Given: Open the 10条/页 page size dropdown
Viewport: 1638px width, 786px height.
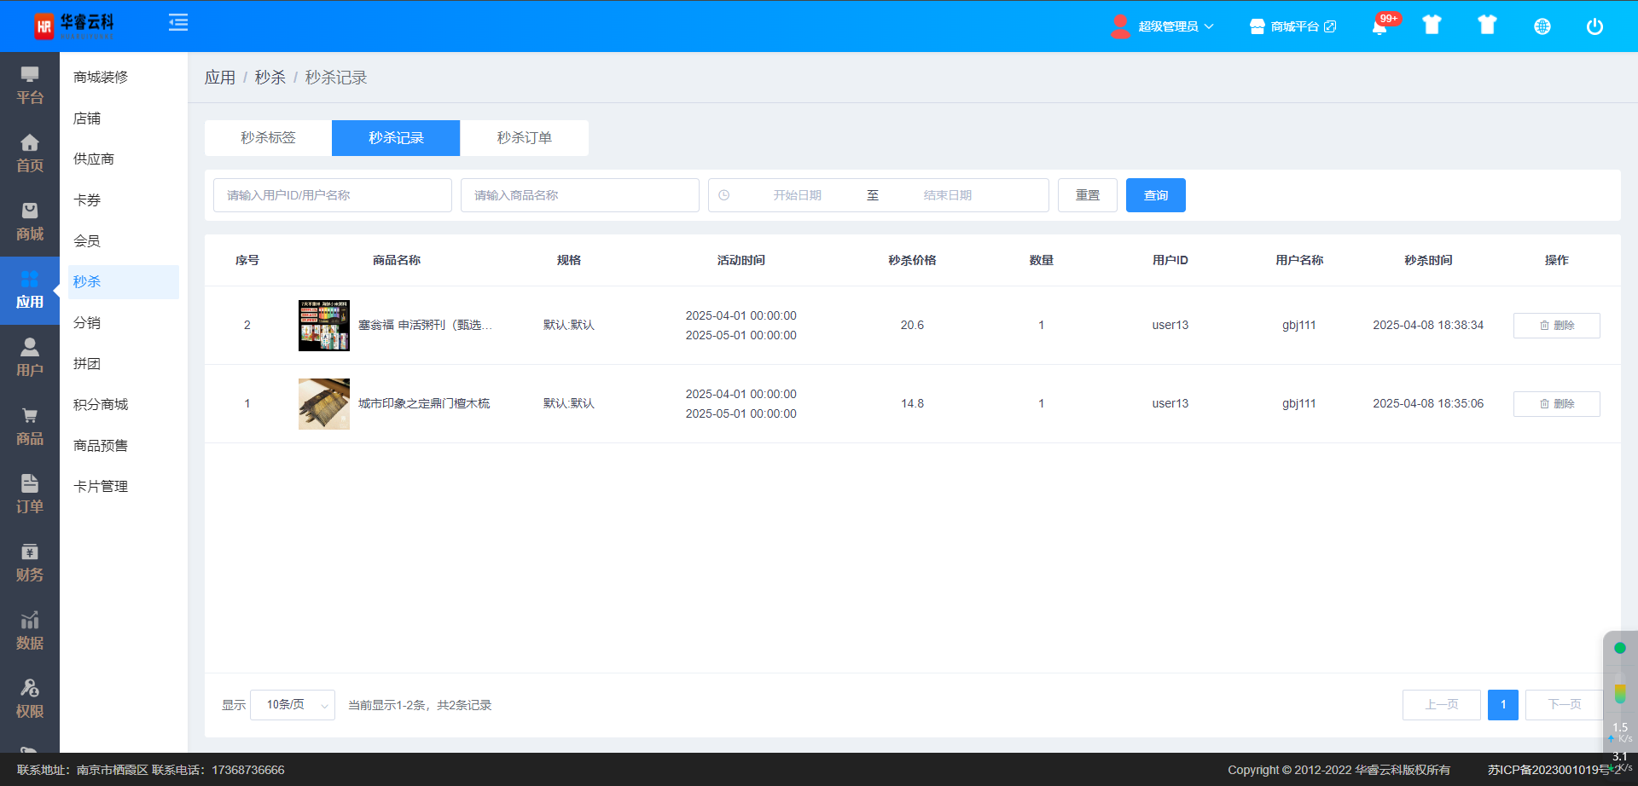Looking at the screenshot, I should (x=293, y=705).
